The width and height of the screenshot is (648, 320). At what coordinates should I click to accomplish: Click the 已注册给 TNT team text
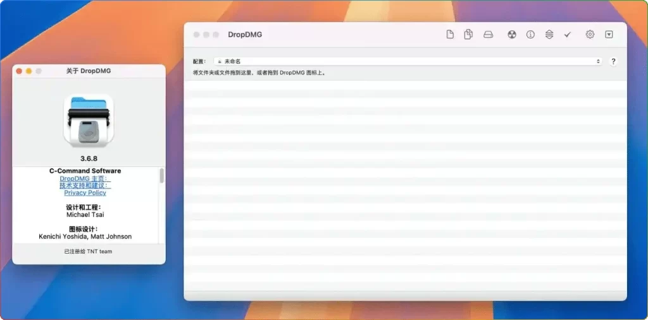pos(88,251)
